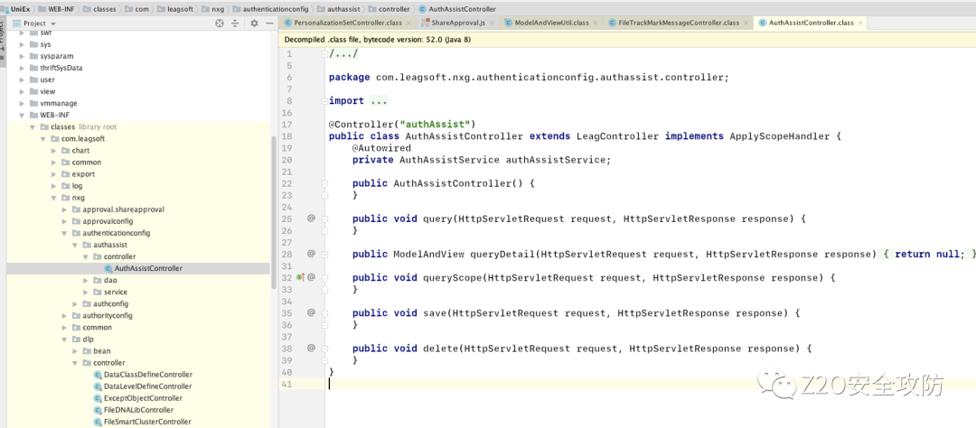This screenshot has height=428, width=976.
Task: Click the gutter icon beside save method
Action: [311, 313]
